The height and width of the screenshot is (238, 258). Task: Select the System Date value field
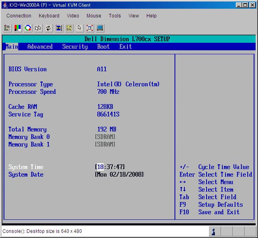[120, 175]
